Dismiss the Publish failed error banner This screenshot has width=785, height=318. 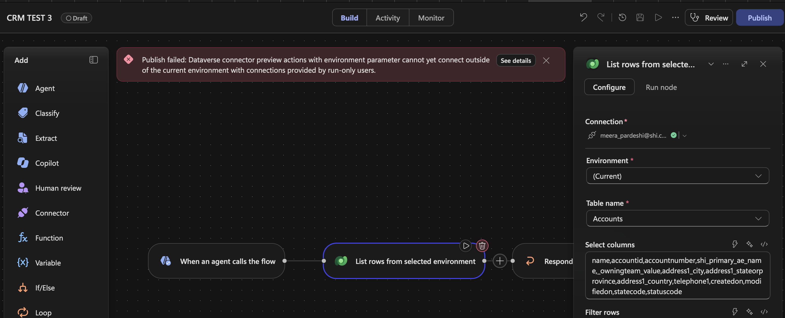[546, 61]
